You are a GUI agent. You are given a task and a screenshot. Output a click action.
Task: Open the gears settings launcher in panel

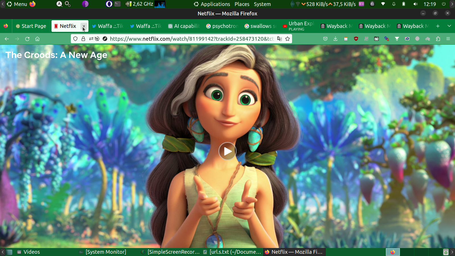[68, 4]
